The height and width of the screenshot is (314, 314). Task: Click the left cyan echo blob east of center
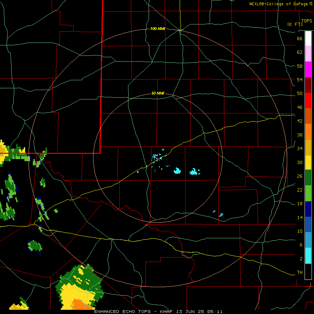[177, 171]
